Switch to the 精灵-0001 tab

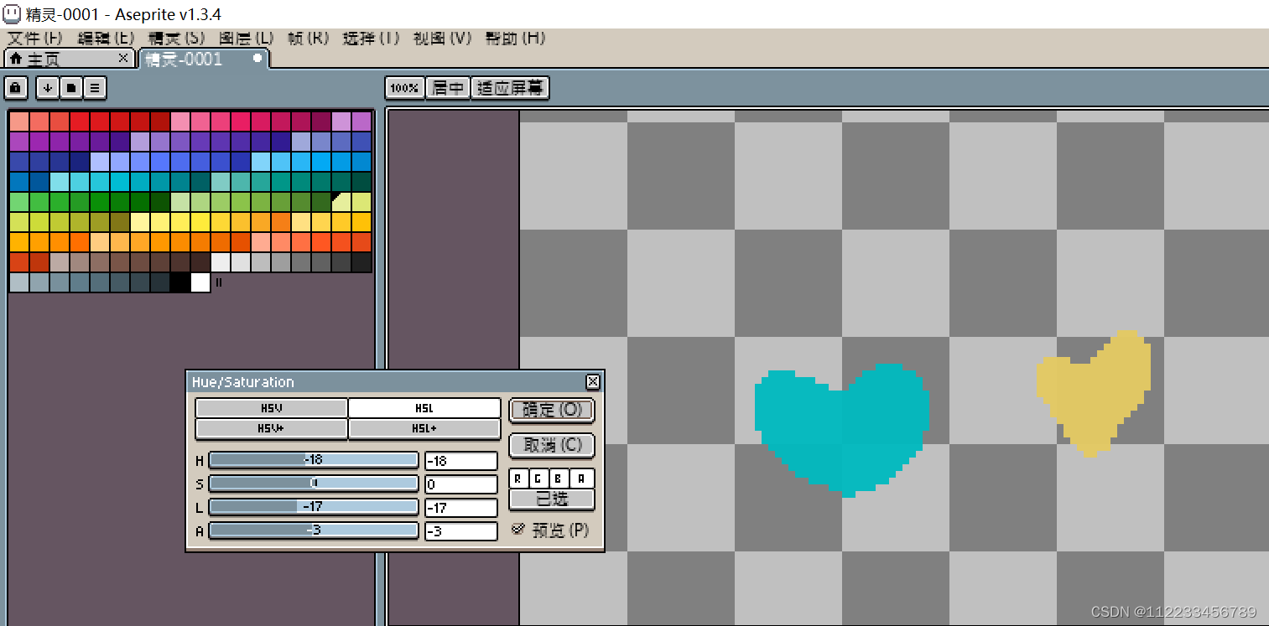(x=201, y=59)
